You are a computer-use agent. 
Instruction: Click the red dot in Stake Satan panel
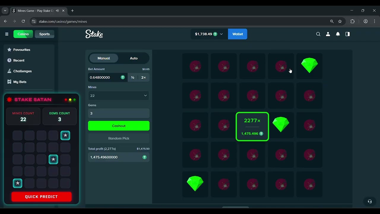pos(66,100)
